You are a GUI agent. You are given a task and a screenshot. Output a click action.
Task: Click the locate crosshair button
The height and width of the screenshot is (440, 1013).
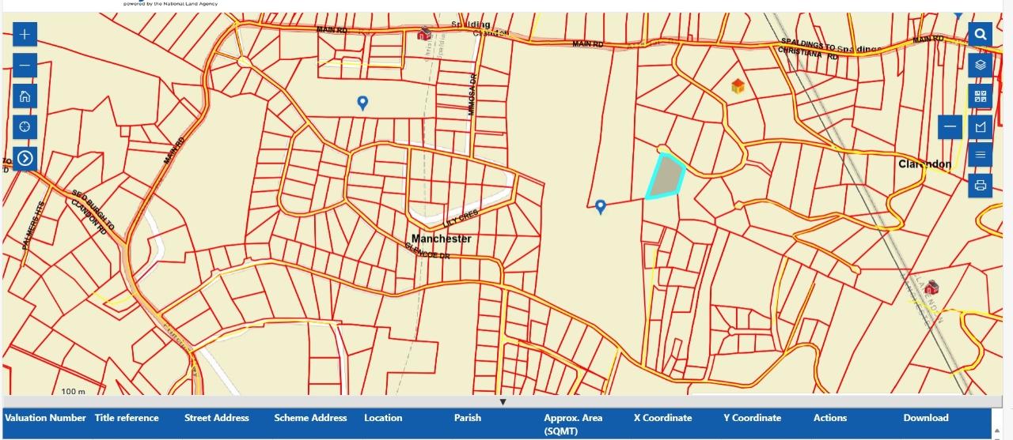pyautogui.click(x=25, y=127)
